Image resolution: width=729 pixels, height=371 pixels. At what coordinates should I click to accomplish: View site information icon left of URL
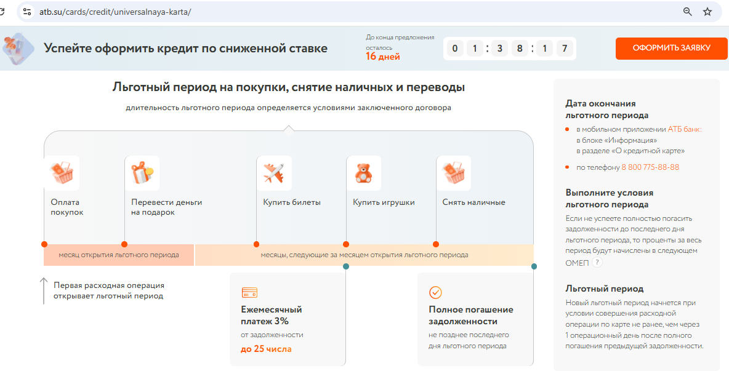pyautogui.click(x=26, y=12)
